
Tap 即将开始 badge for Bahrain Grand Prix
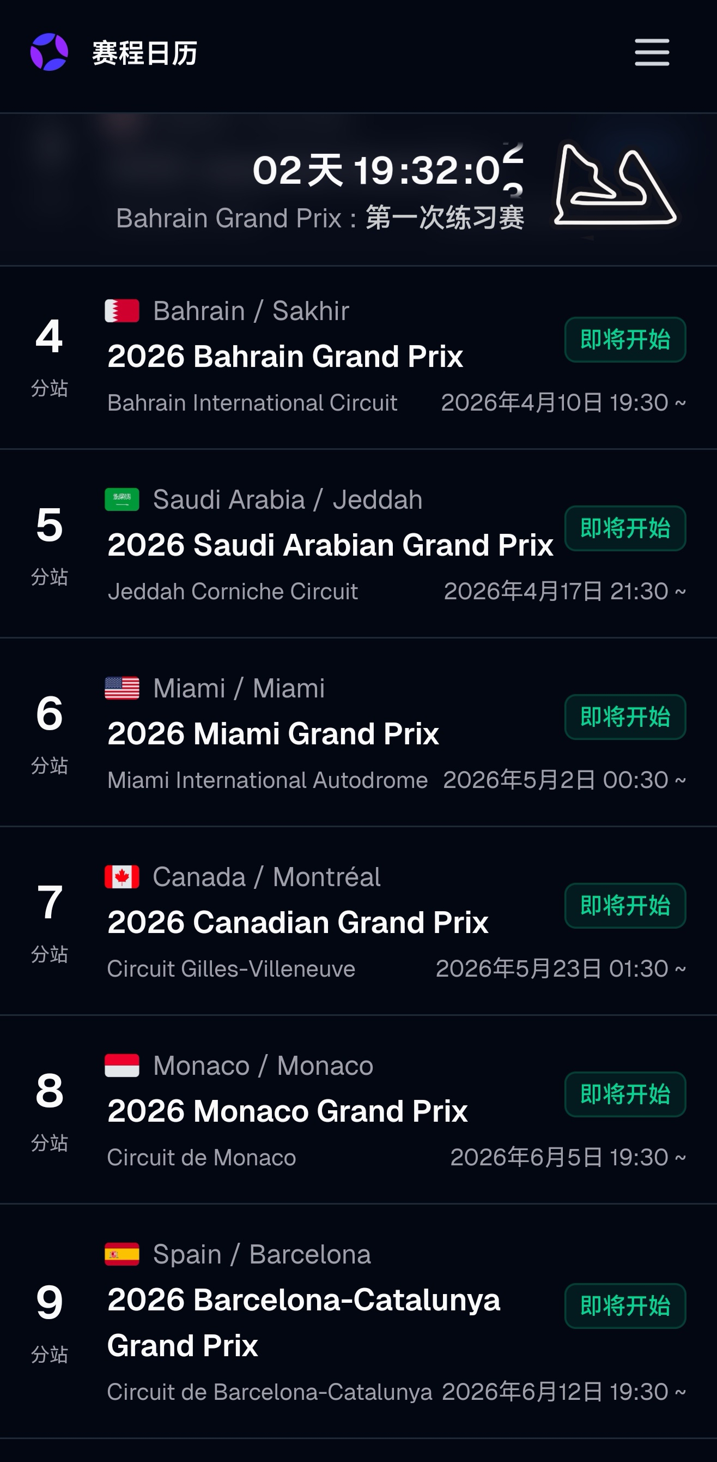[625, 340]
